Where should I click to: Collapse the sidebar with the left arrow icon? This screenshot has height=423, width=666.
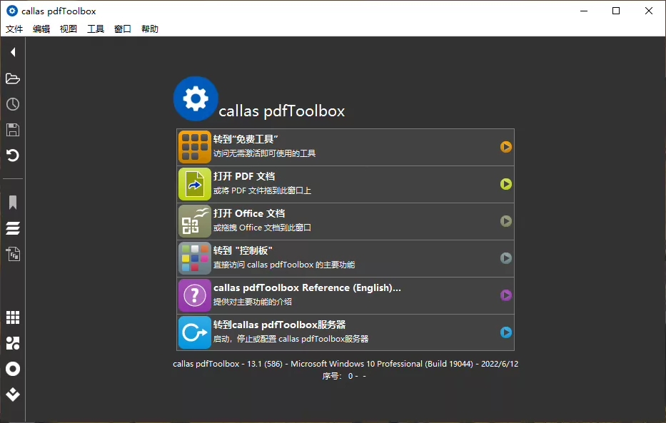click(13, 52)
